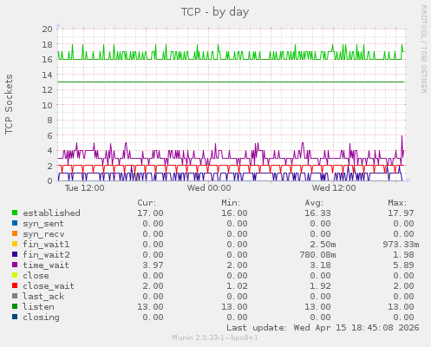
Task: Click the syn_sent blue legend swatch
Action: pos(15,223)
